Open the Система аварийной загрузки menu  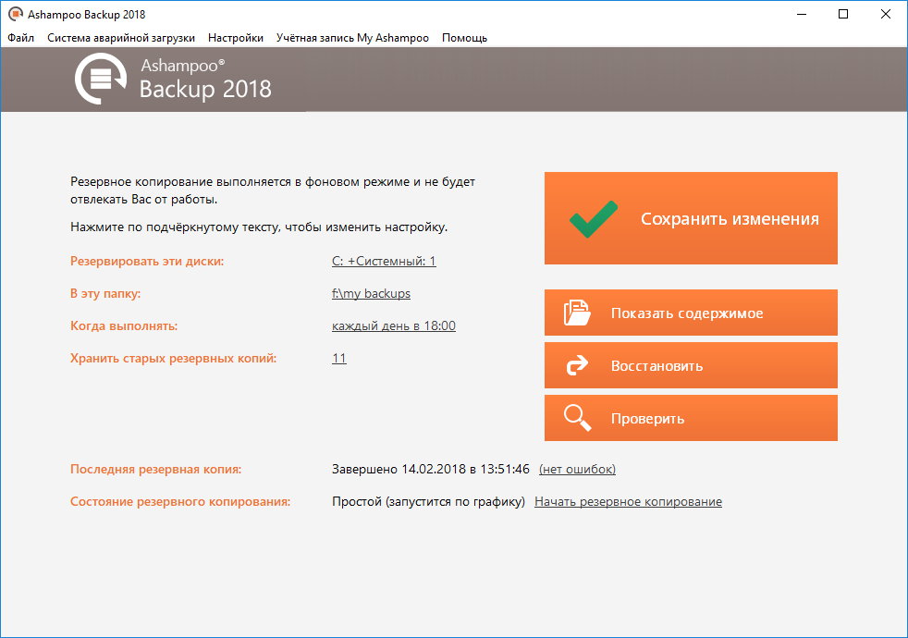[x=121, y=38]
